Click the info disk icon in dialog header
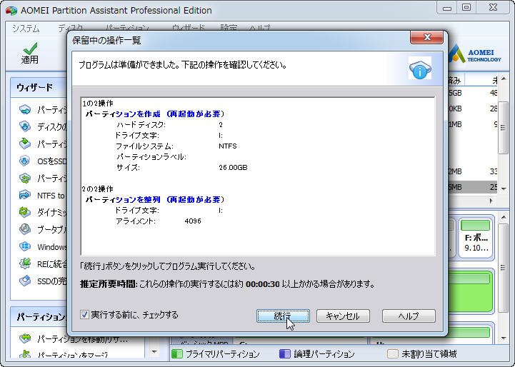 (x=420, y=68)
